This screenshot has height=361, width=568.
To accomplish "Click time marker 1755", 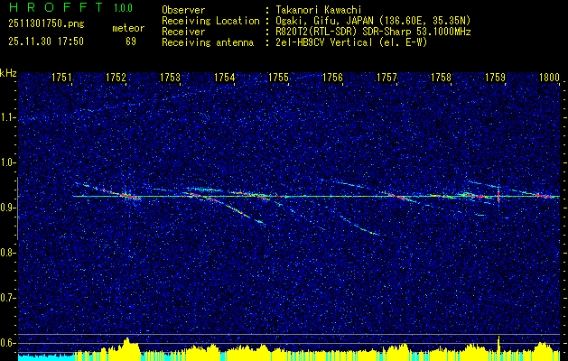I will [278, 78].
